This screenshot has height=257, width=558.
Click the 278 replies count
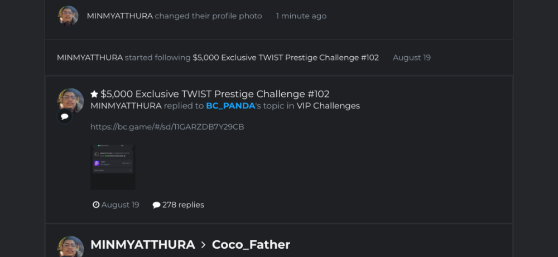183,205
